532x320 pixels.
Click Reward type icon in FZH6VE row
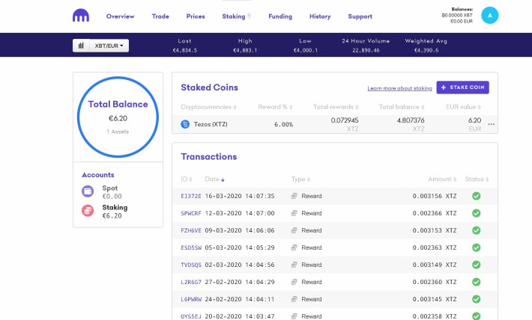pyautogui.click(x=294, y=230)
